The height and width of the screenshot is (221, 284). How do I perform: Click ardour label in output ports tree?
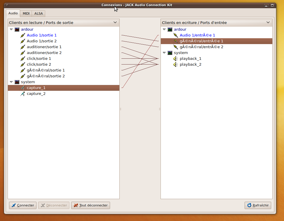[x=27, y=29]
